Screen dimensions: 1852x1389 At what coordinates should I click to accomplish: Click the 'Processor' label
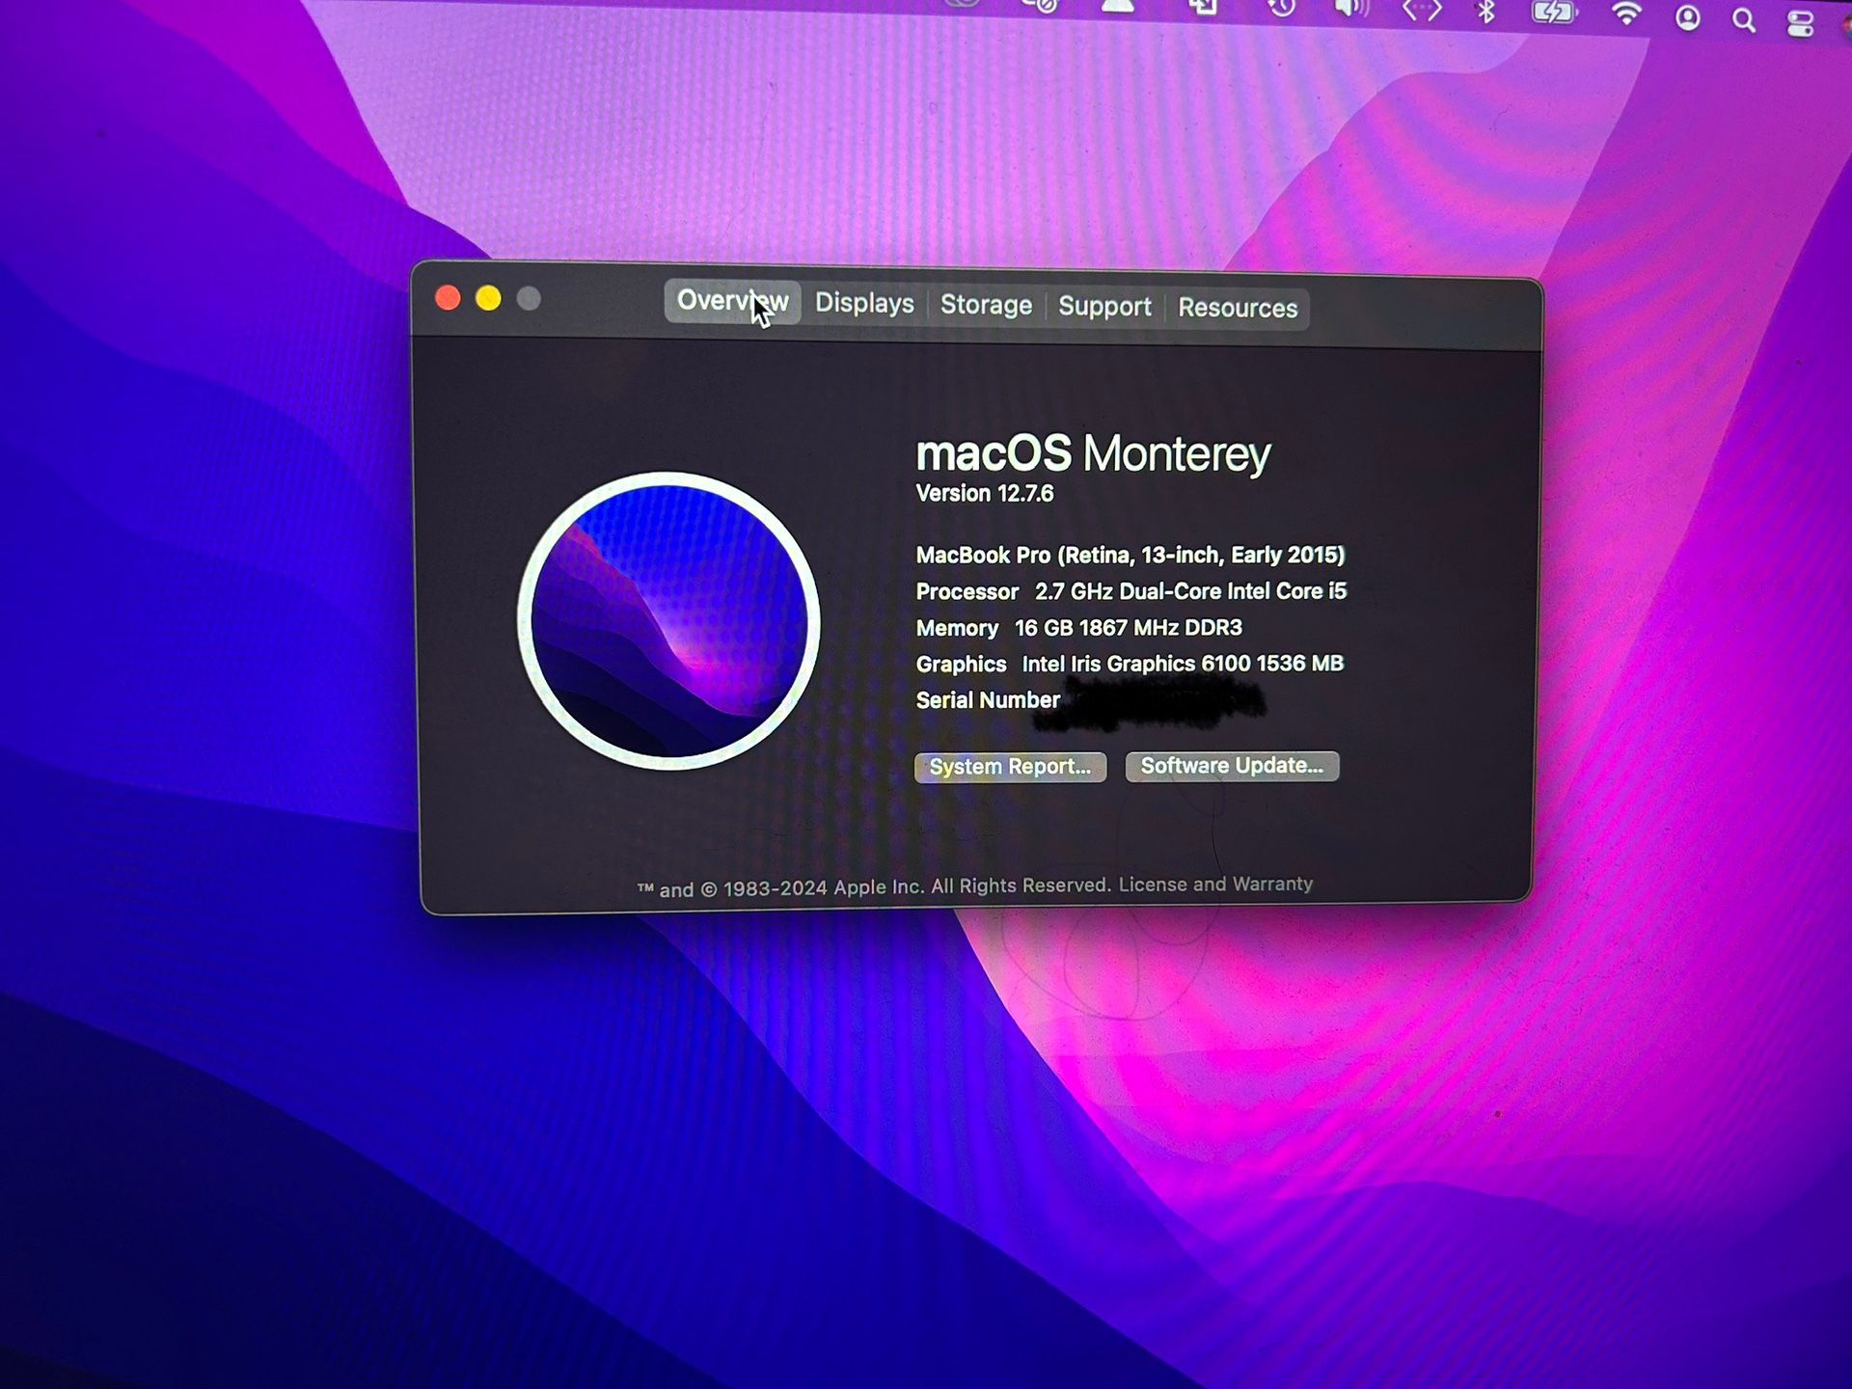967,592
